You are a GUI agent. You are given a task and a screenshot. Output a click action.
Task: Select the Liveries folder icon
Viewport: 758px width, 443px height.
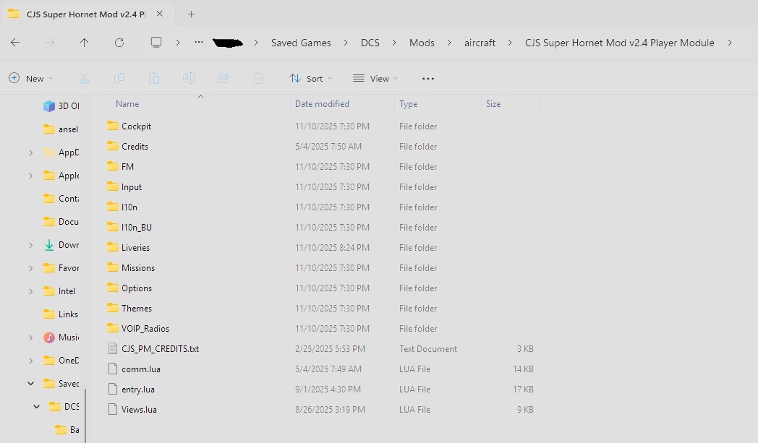(x=113, y=247)
